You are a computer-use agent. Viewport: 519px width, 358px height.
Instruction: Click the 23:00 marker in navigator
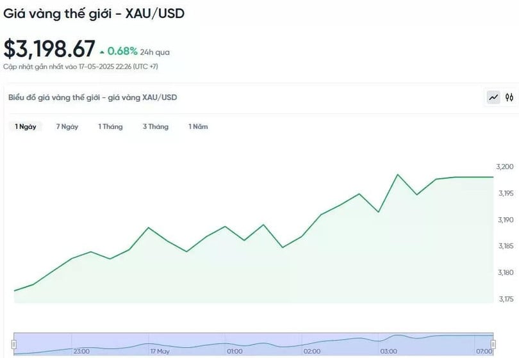pyautogui.click(x=81, y=351)
